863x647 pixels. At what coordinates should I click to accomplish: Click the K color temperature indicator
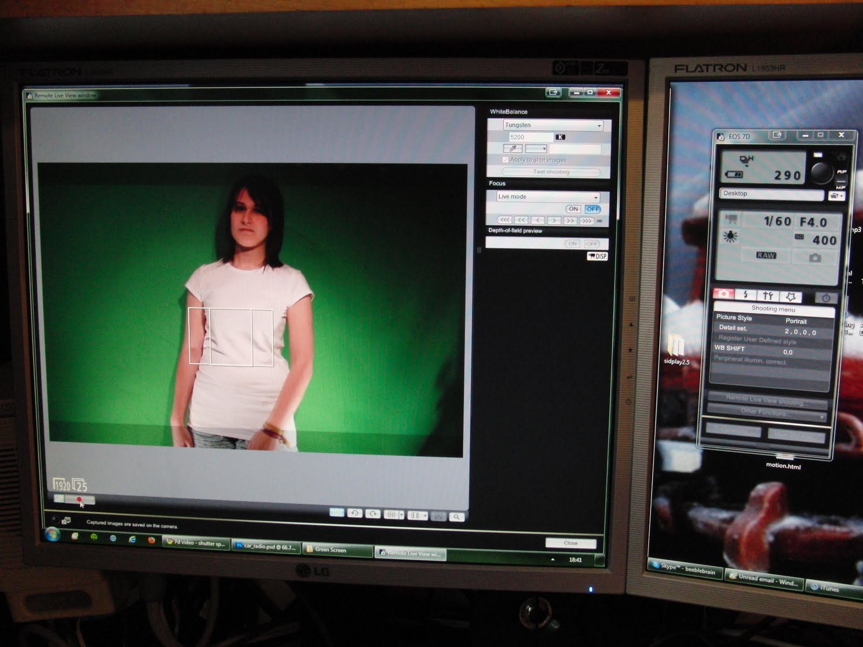(560, 137)
